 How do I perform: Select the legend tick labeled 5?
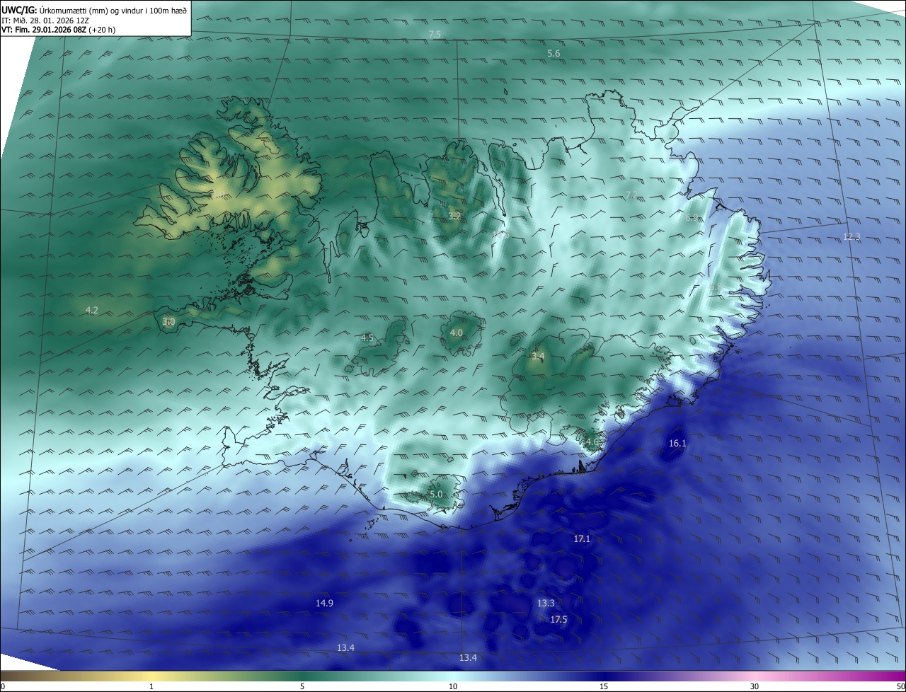point(302,686)
